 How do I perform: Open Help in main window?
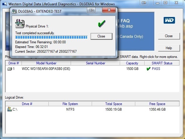coord(169,48)
